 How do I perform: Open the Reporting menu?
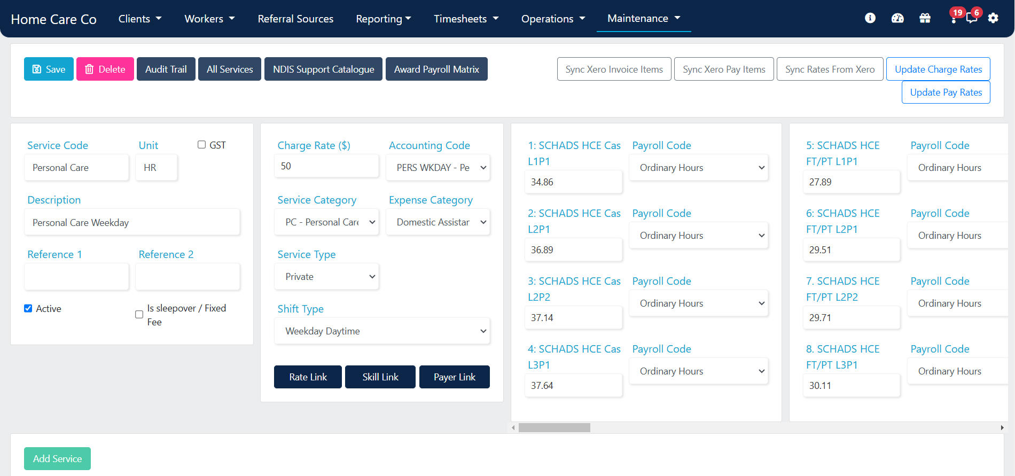(x=384, y=19)
